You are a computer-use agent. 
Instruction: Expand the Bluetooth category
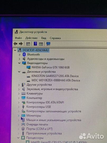19,55
